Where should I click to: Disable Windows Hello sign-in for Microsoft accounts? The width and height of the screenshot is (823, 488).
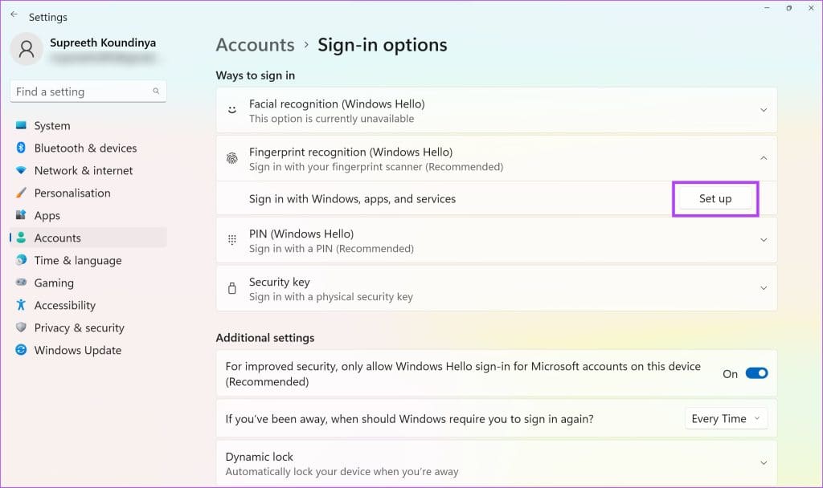(755, 373)
